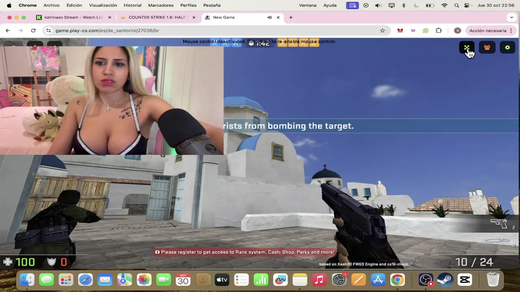The image size is (520, 292).
Task: Launch OBS from the Dock
Action: [426, 280]
